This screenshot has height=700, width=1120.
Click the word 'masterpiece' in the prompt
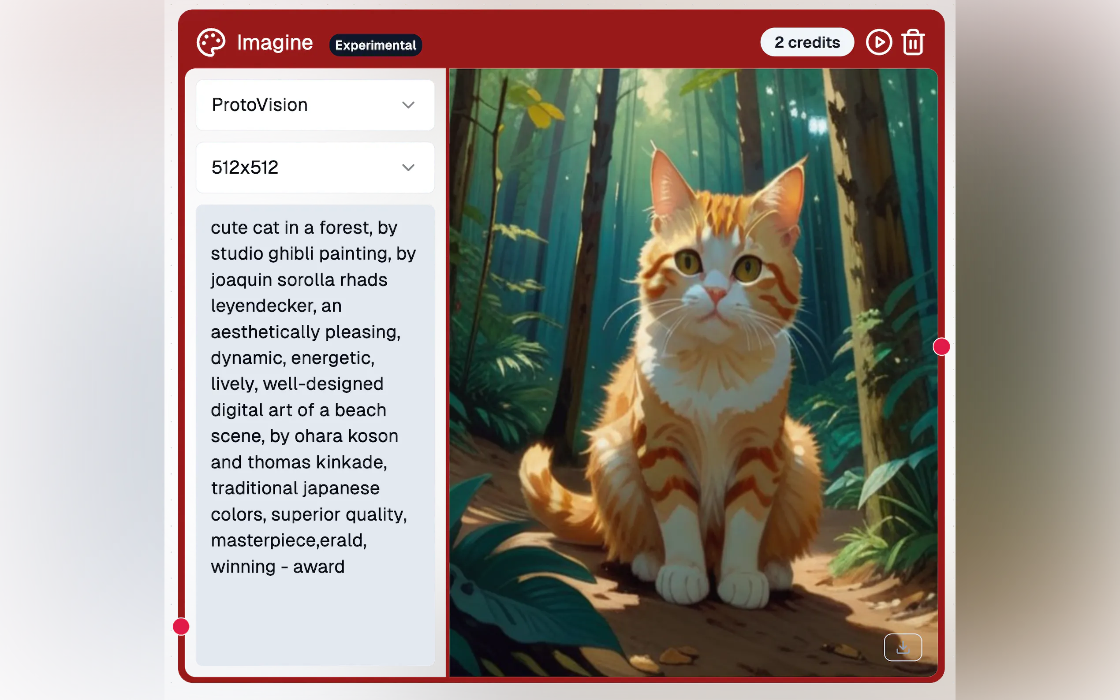click(263, 541)
